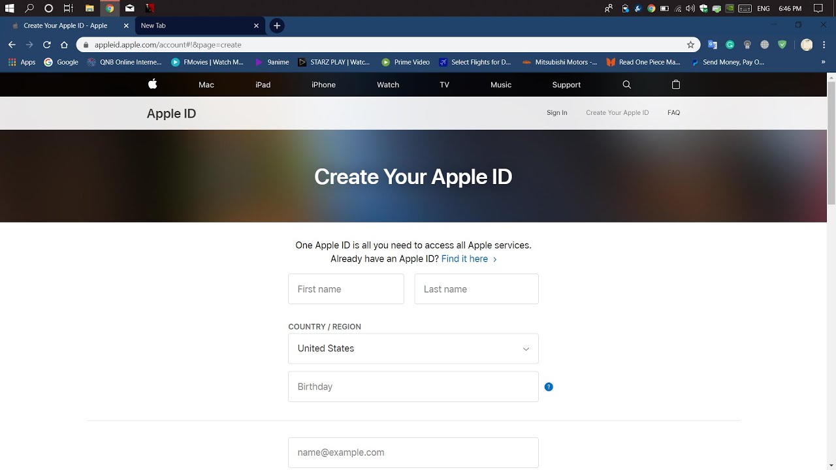The height and width of the screenshot is (470, 836).
Task: Open the Send Money PayPal bookmark
Action: pyautogui.click(x=727, y=62)
